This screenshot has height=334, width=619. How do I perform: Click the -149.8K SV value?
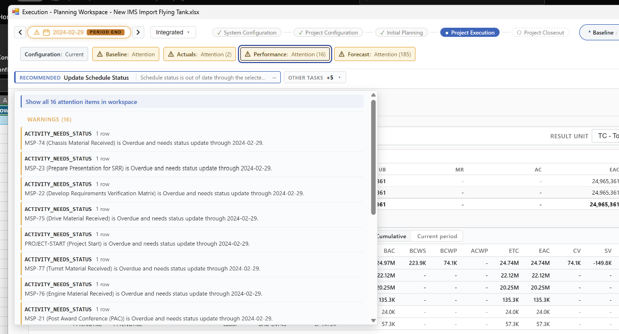pyautogui.click(x=602, y=263)
